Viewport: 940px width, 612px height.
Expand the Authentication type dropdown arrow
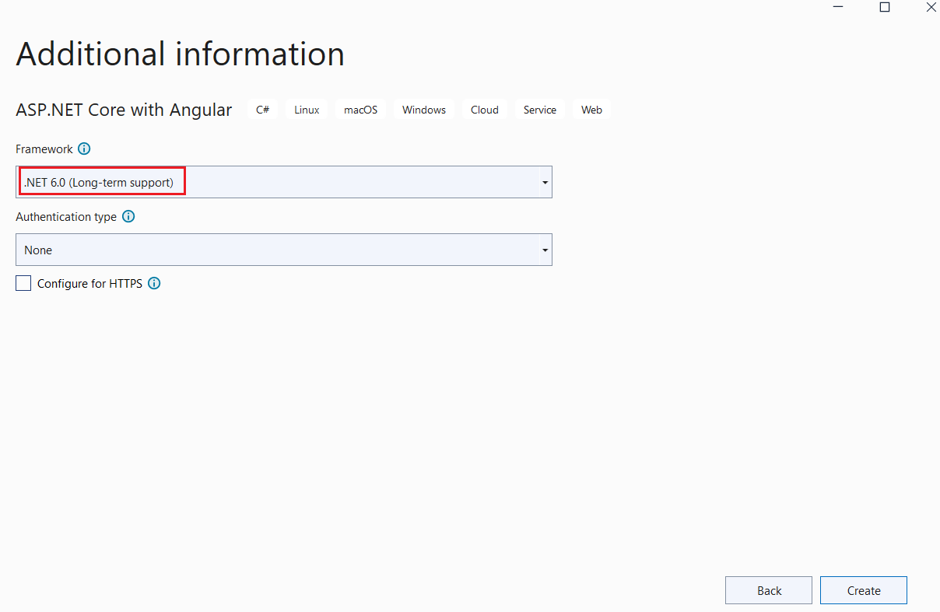point(545,250)
